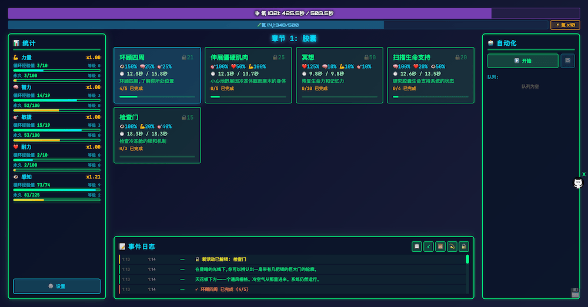Click the loop icon next to 开始
Screen dimensions: 588x307
tap(567, 60)
